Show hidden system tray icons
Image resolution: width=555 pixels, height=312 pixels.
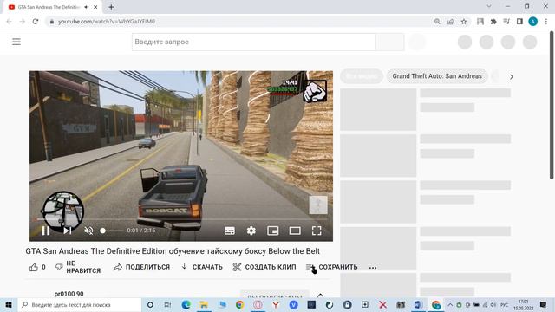450,304
